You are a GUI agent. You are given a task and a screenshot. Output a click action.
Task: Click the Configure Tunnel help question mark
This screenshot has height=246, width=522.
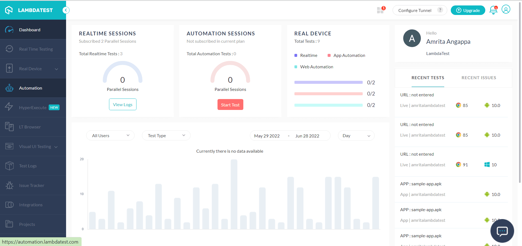(440, 10)
